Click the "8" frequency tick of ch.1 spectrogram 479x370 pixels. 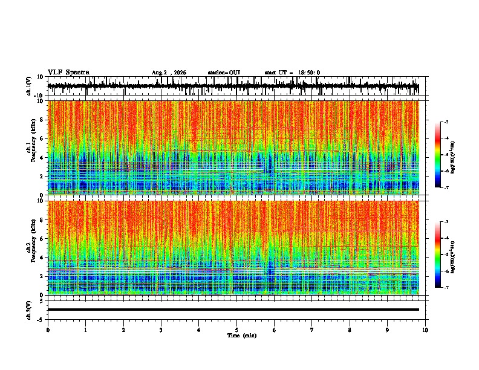point(42,120)
